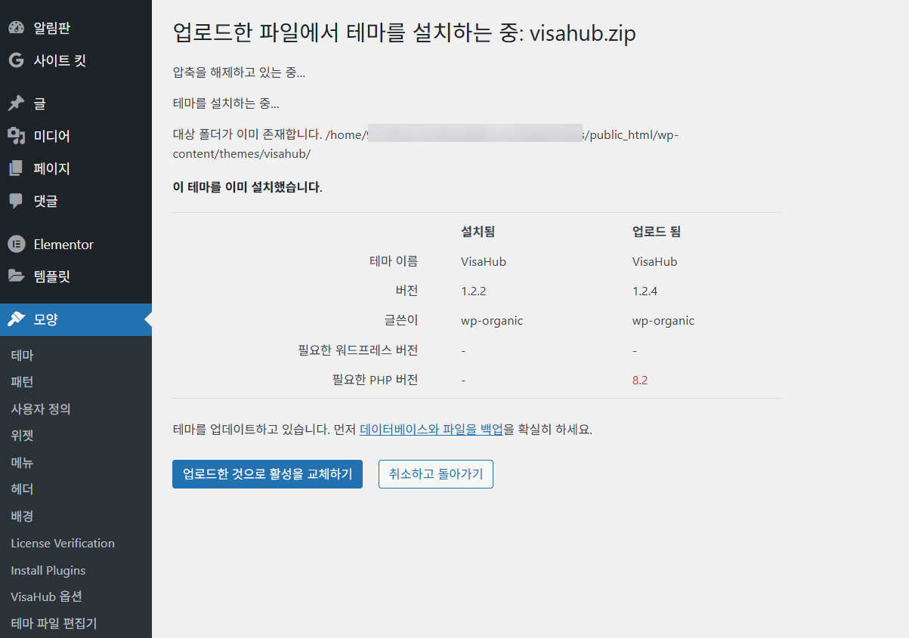Click 필요한 워드프레스 버전 row label
This screenshot has width=909, height=638.
tap(358, 350)
